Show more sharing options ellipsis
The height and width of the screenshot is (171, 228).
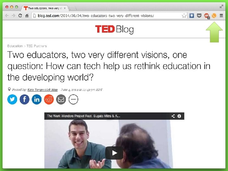coord(73,99)
